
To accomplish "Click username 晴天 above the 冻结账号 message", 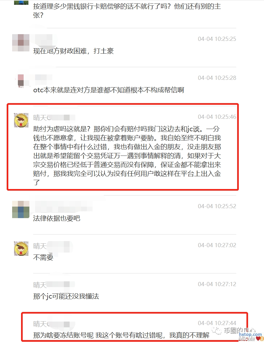I will (x=40, y=324).
